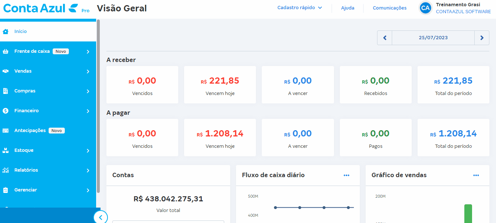The height and width of the screenshot is (223, 496).
Task: Open the Vendas menu item
Action: click(x=48, y=71)
